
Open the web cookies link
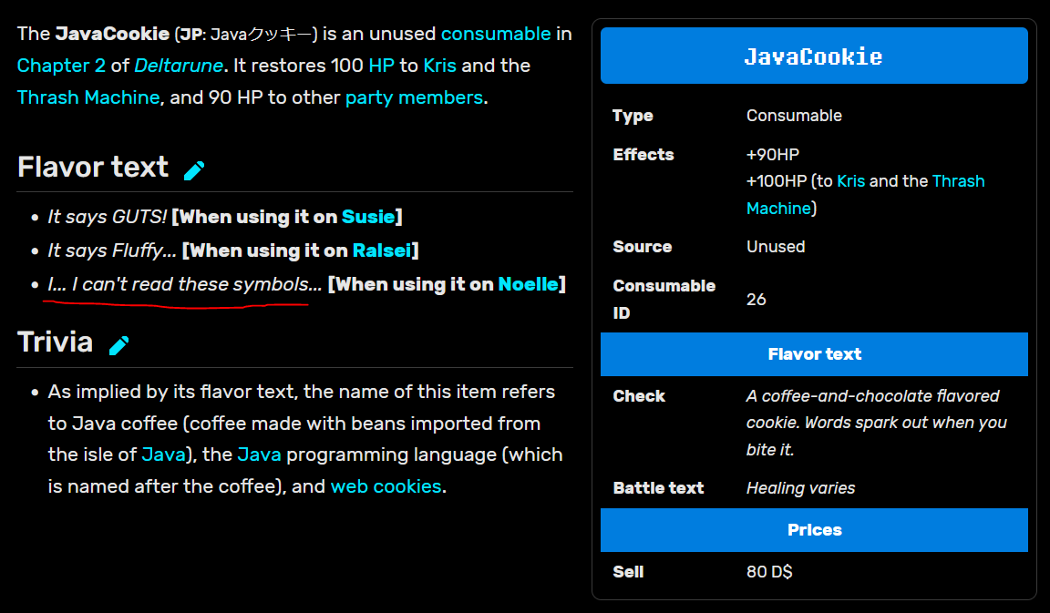(386, 485)
